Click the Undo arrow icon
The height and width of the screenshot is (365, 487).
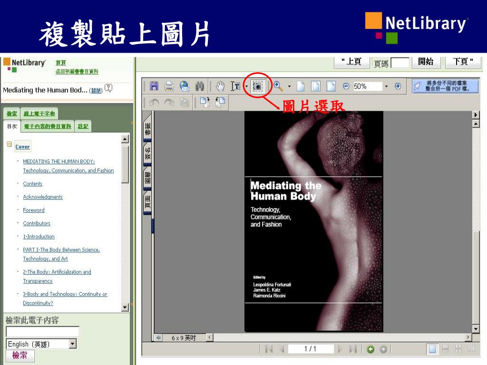(154, 102)
